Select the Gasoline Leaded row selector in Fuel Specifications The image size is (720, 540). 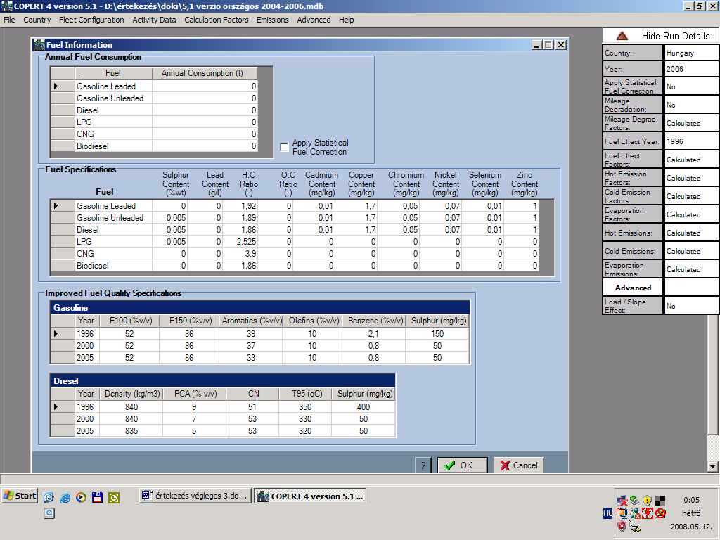pyautogui.click(x=63, y=206)
